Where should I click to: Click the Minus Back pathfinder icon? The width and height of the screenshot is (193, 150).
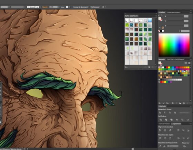[188, 120]
